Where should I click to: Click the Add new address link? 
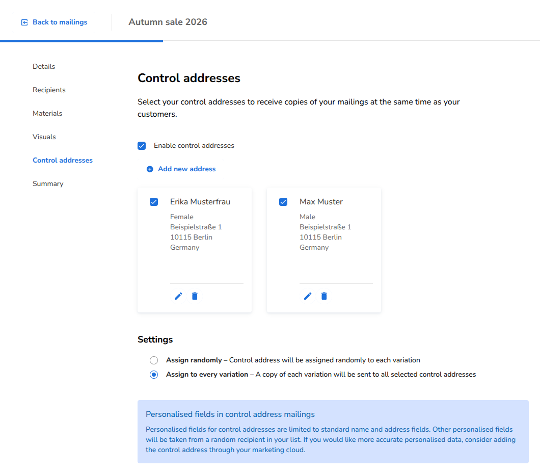[x=186, y=169]
